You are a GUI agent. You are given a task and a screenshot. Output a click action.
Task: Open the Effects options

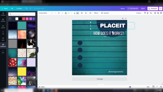tap(96, 13)
